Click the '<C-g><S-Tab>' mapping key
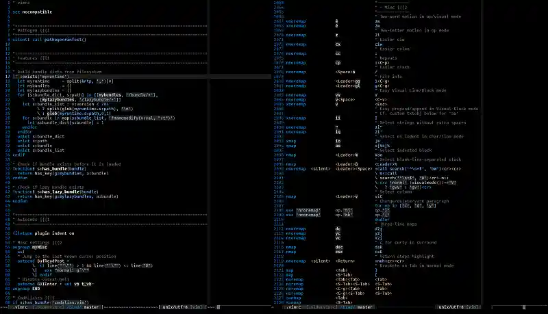Viewport: 548px width, 314px height. [350, 293]
